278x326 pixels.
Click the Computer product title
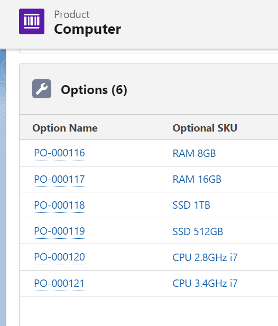pyautogui.click(x=87, y=29)
